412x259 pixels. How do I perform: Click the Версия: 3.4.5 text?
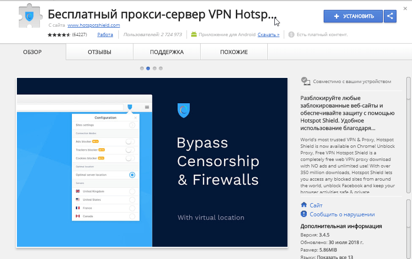pos(315,235)
